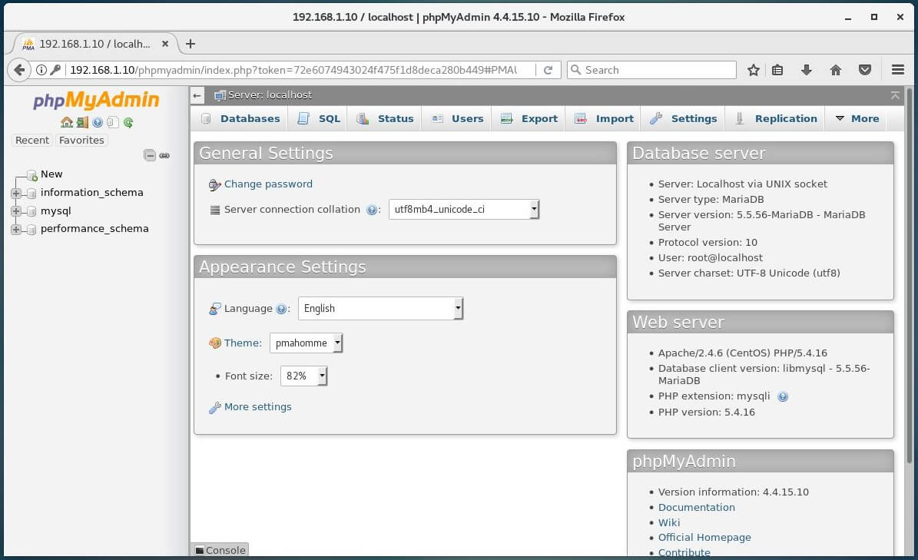This screenshot has height=560, width=918.
Task: Go to the Import tab
Action: pyautogui.click(x=605, y=119)
